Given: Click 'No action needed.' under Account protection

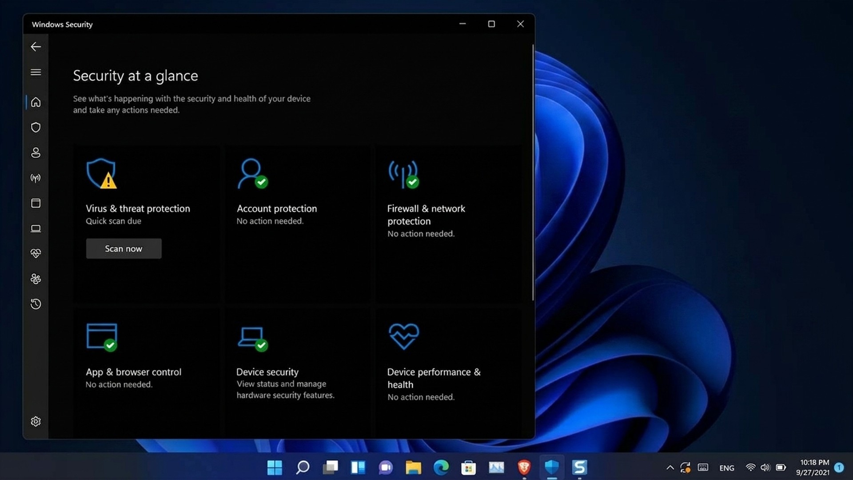Looking at the screenshot, I should [x=270, y=221].
